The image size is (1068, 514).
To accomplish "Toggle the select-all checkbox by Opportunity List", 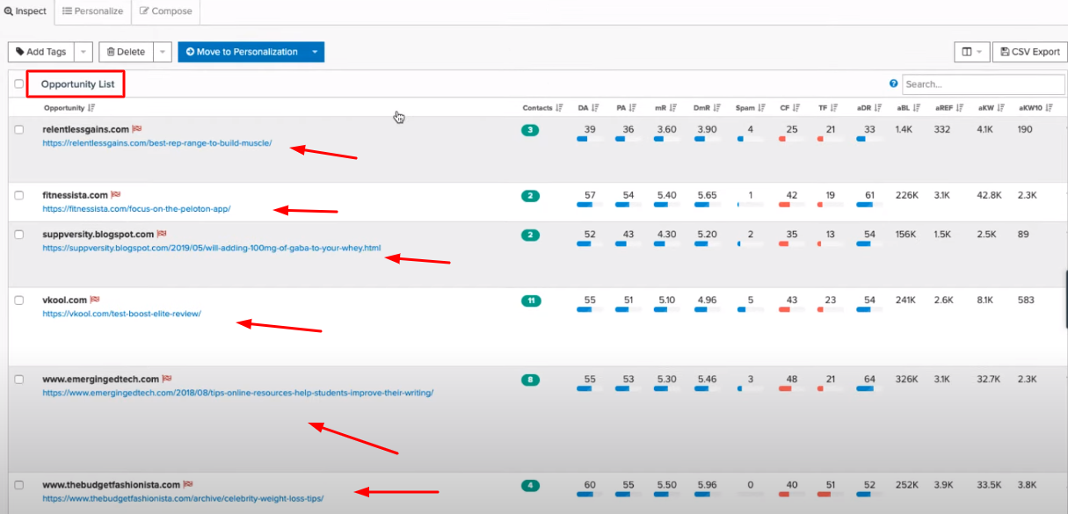I will click(x=19, y=84).
